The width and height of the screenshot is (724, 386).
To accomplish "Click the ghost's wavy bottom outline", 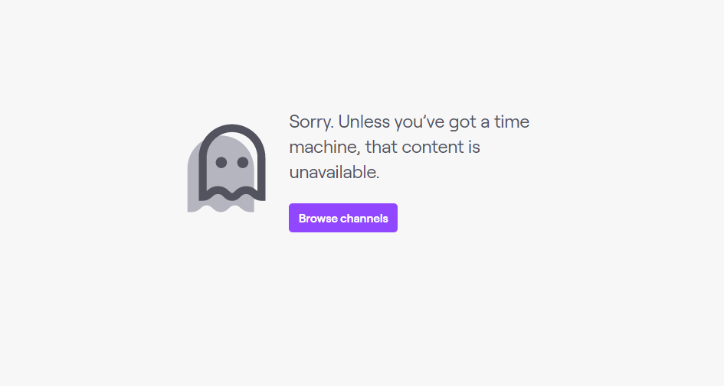I will (x=232, y=194).
